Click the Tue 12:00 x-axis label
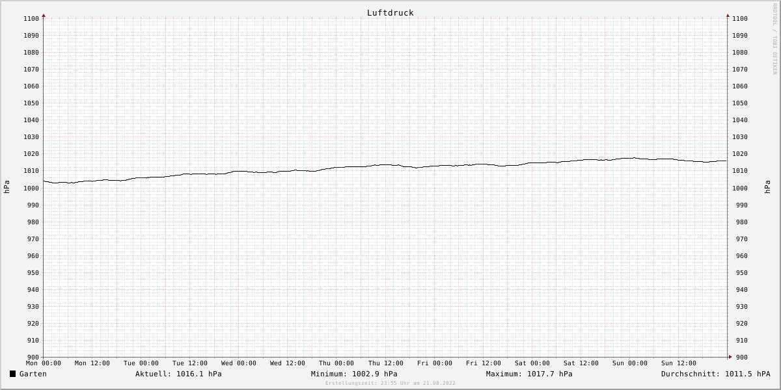 click(x=190, y=363)
